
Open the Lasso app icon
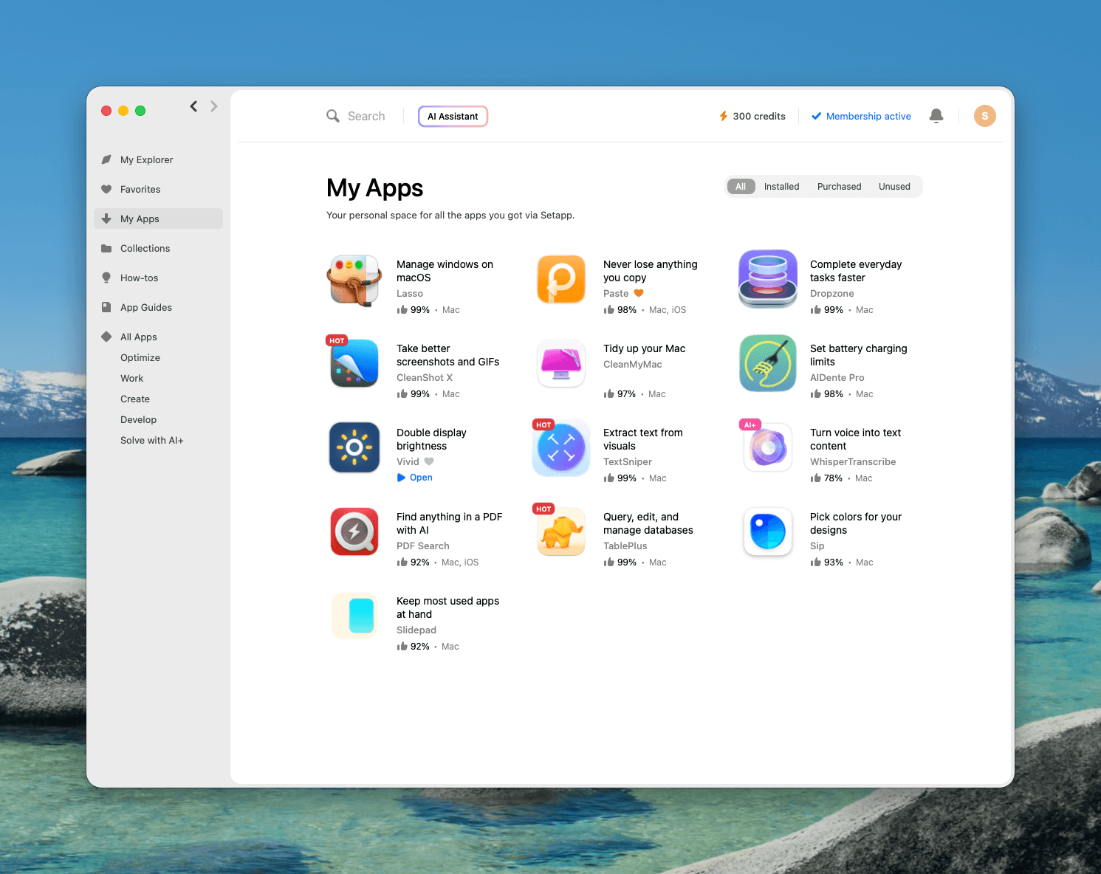click(x=354, y=279)
